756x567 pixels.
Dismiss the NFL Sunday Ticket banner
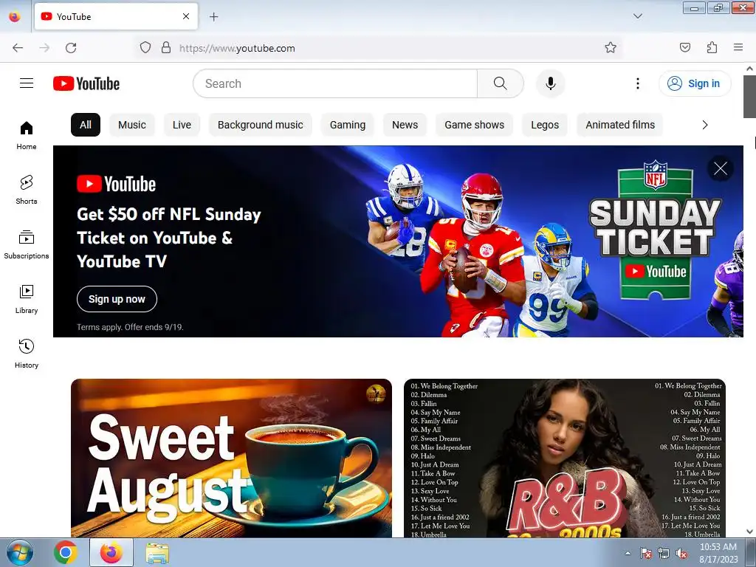point(721,168)
